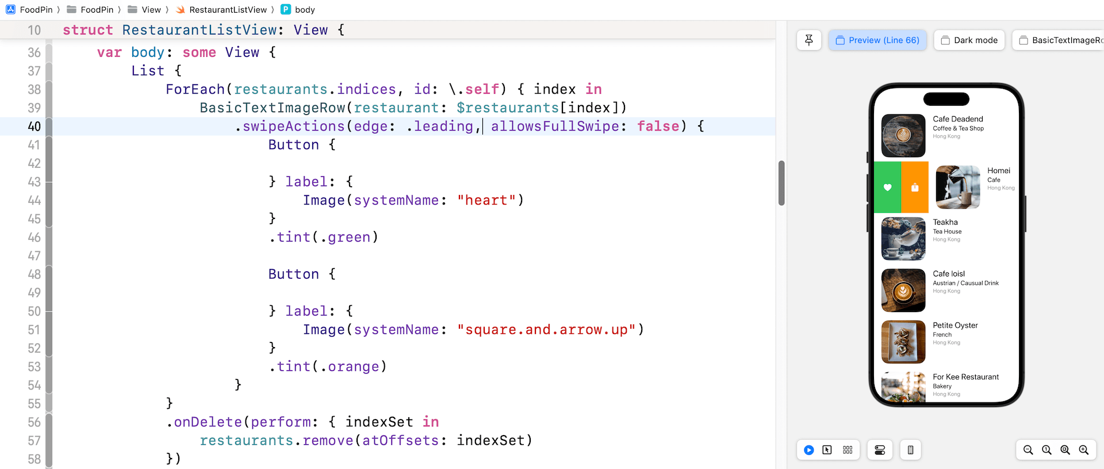This screenshot has width=1104, height=469.
Task: Zoom in the preview canvas
Action: tap(1084, 450)
